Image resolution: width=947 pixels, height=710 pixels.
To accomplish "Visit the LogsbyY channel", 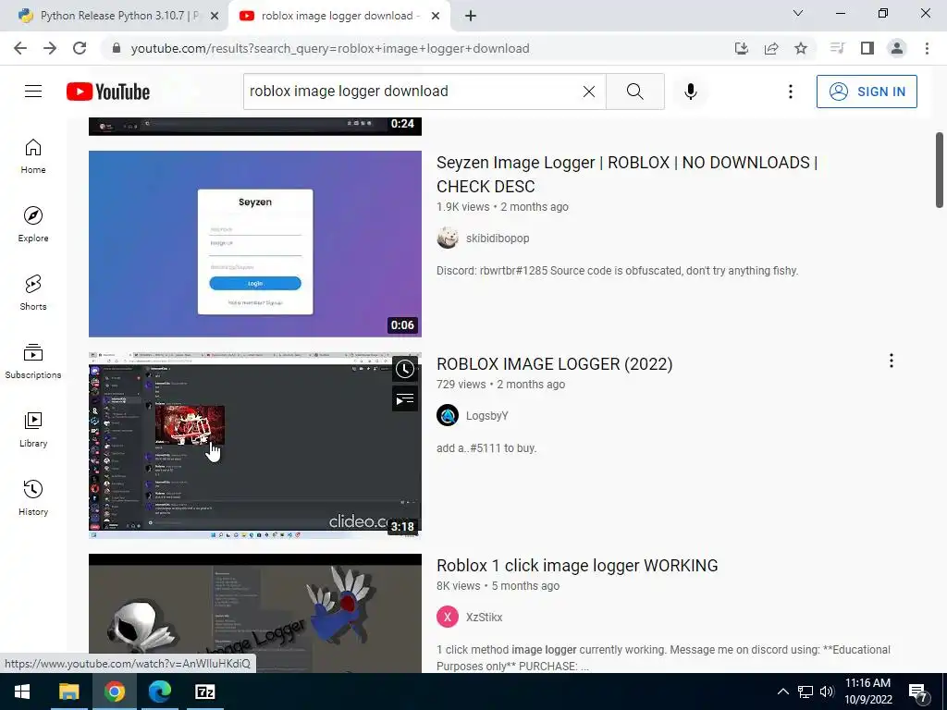I will [x=486, y=415].
